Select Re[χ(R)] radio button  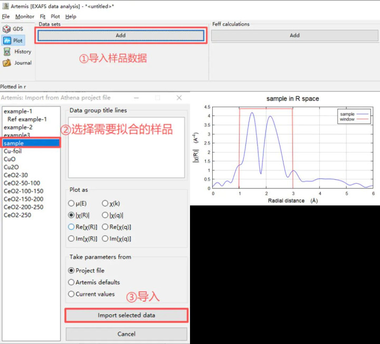tap(72, 227)
